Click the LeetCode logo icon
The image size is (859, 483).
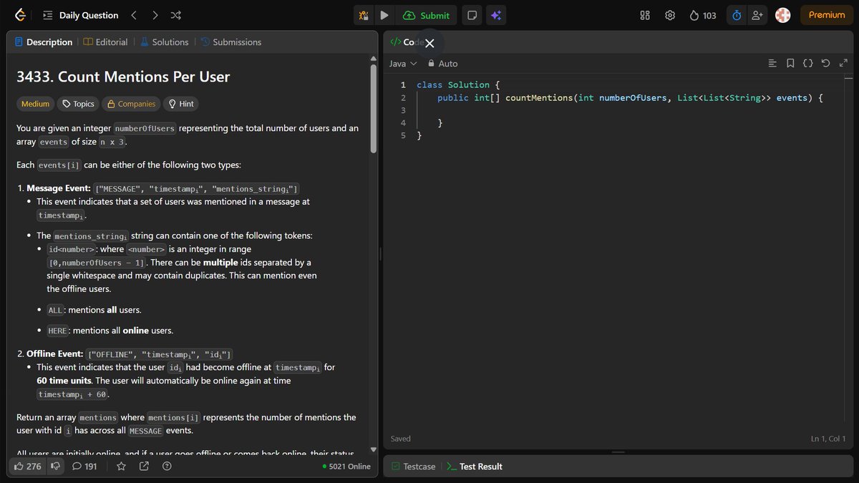pos(20,15)
